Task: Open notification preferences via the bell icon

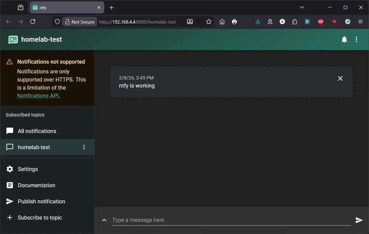Action: click(x=344, y=39)
